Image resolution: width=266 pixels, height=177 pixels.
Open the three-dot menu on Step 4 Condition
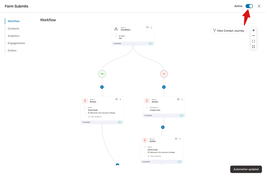(151, 27)
